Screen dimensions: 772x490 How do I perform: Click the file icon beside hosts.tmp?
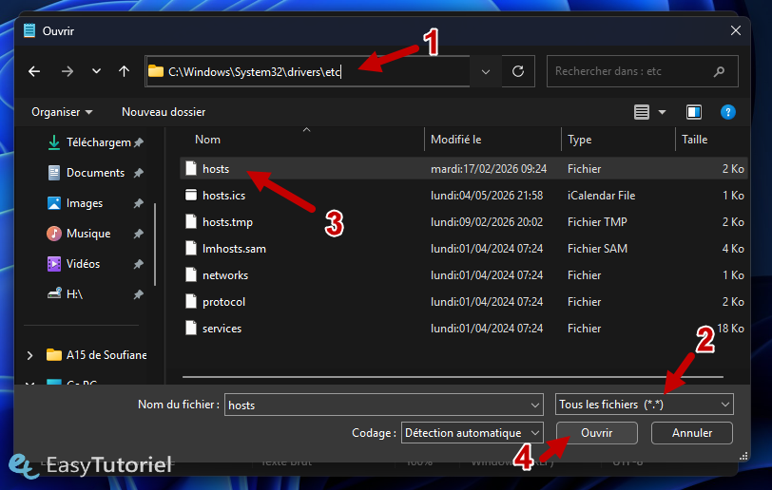pyautogui.click(x=191, y=222)
